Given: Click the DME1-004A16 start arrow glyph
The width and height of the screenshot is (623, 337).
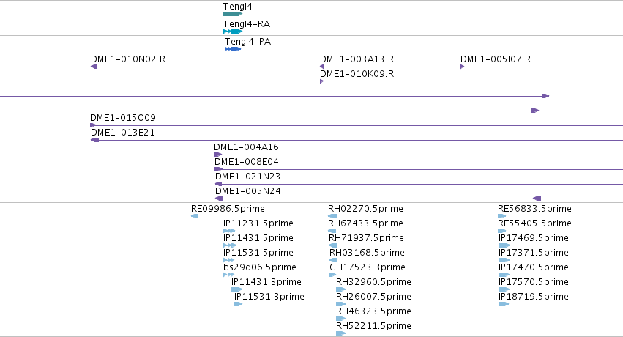Looking at the screenshot, I should [217, 155].
